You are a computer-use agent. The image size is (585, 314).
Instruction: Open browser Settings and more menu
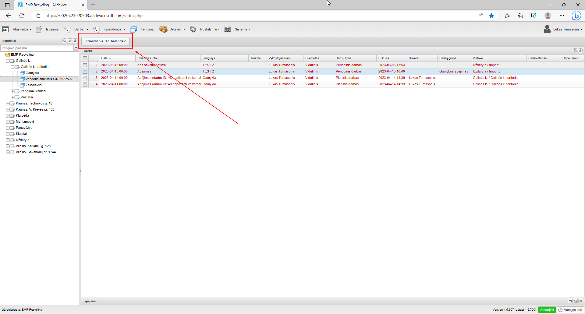coord(562,16)
